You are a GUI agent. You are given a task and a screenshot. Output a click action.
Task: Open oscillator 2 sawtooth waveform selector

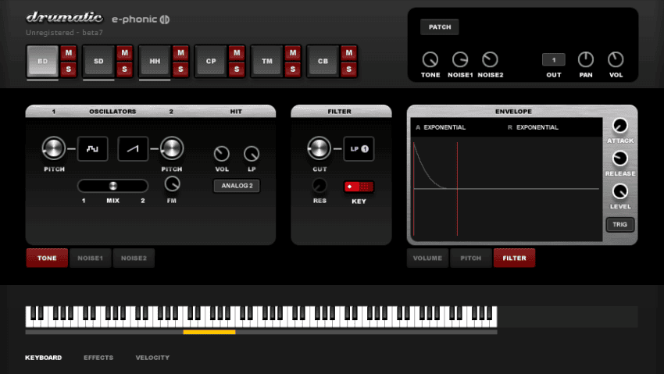click(133, 148)
